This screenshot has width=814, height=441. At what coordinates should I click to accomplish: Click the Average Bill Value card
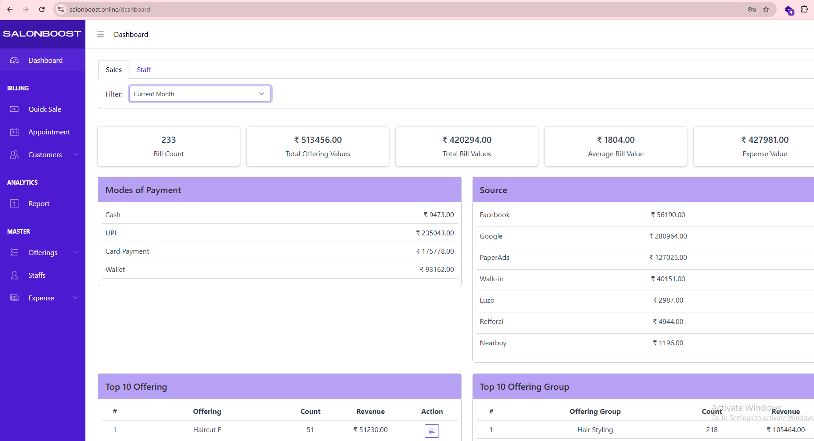[x=616, y=146]
